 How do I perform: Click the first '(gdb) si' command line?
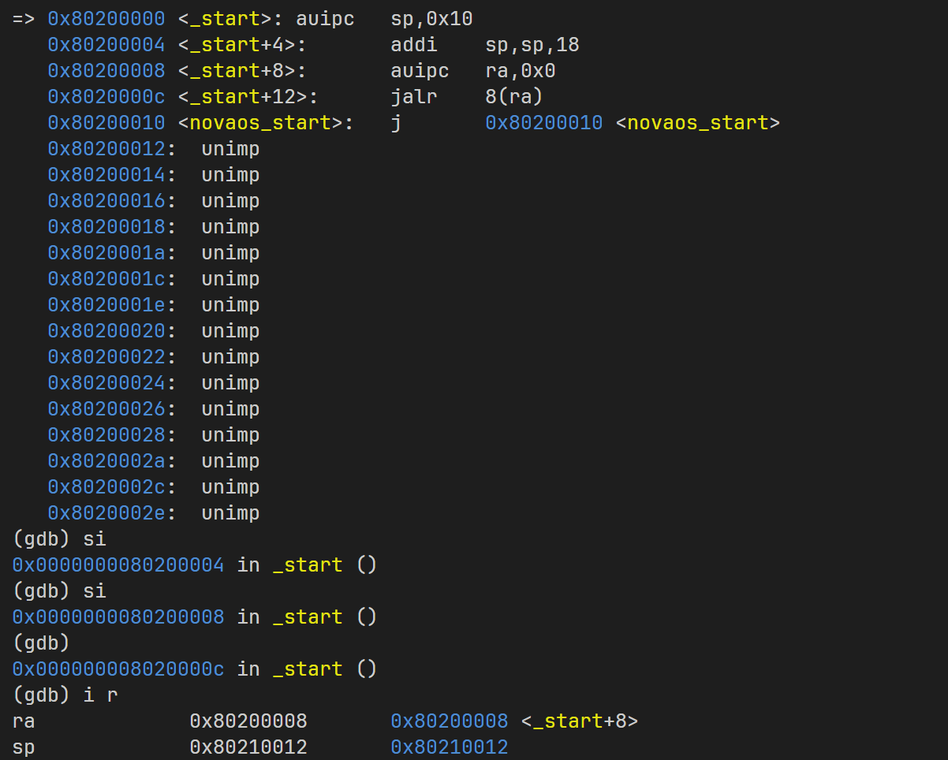(59, 539)
